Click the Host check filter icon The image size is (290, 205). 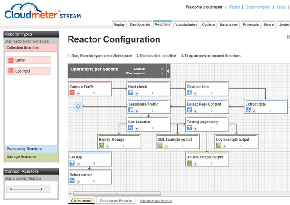(131, 93)
